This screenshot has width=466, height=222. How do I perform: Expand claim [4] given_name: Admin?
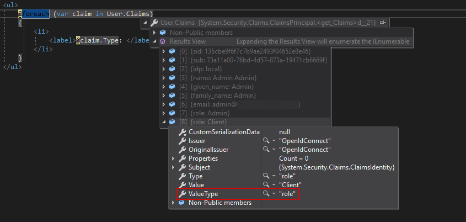163,87
